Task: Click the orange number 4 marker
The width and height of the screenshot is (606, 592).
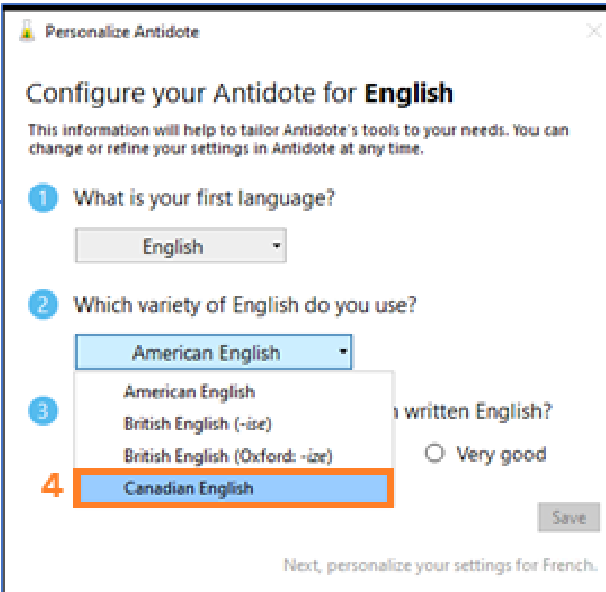Action: coord(52,487)
